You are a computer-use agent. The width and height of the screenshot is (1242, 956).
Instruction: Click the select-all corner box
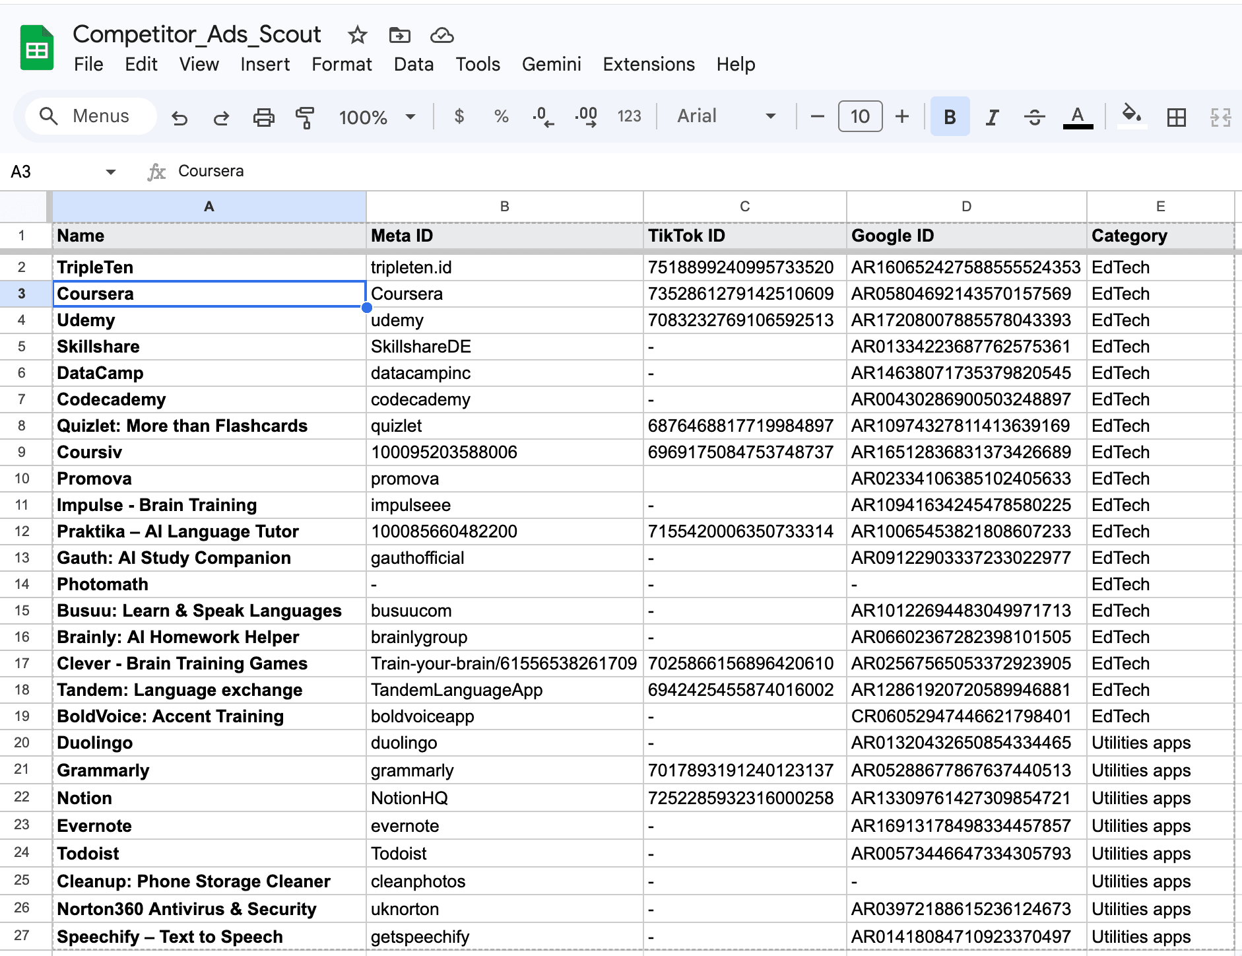point(25,207)
